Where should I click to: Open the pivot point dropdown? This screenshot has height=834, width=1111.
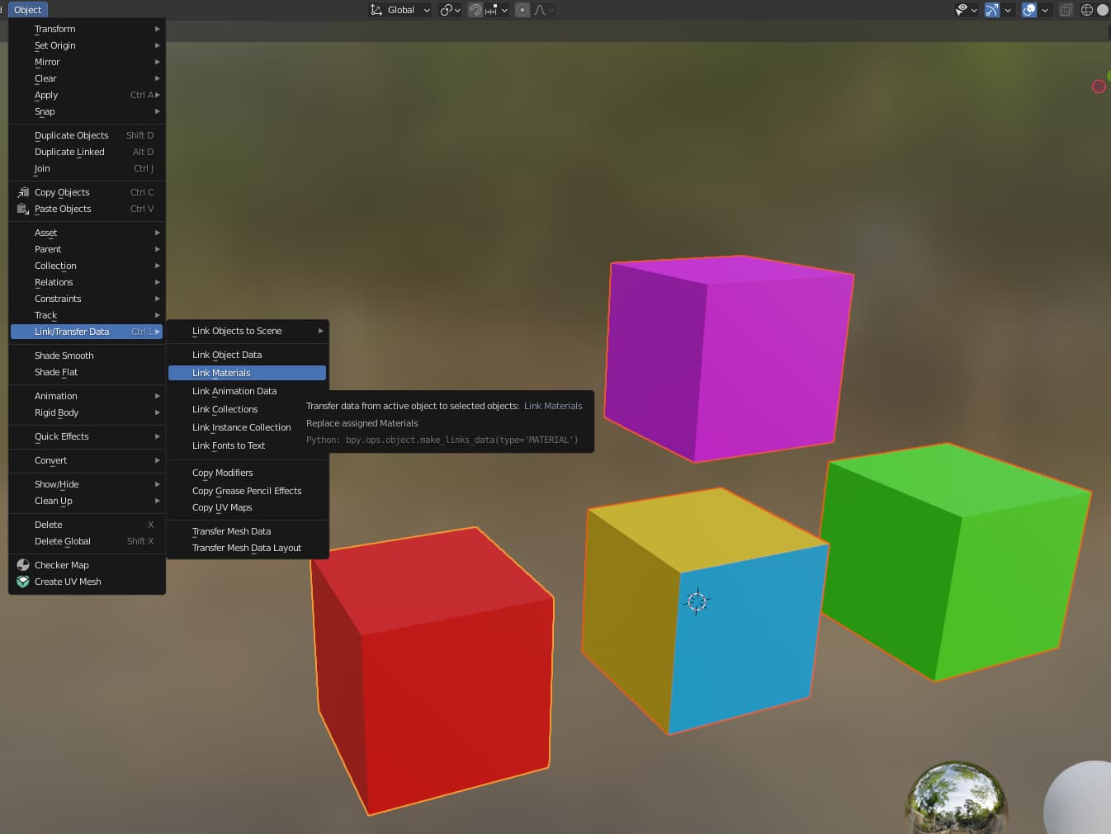click(x=450, y=10)
